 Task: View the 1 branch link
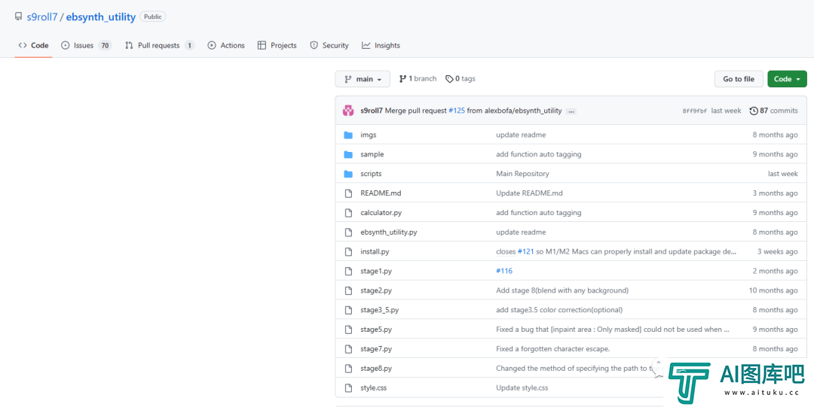coord(418,79)
